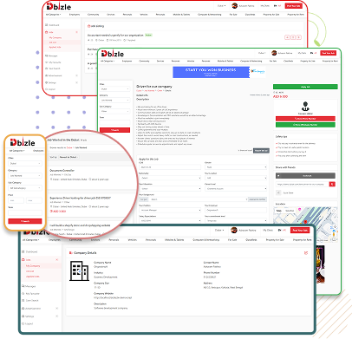
Task: Open the All Categories menu in the bottom window
Action: 30,240
